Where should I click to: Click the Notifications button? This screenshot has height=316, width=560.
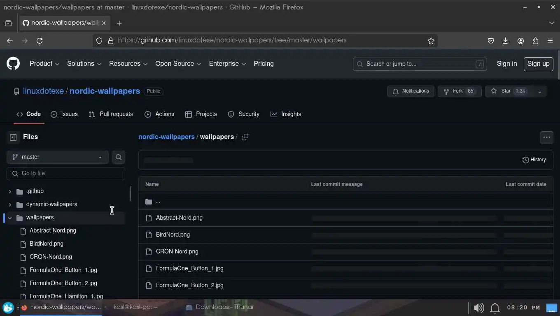pyautogui.click(x=411, y=91)
